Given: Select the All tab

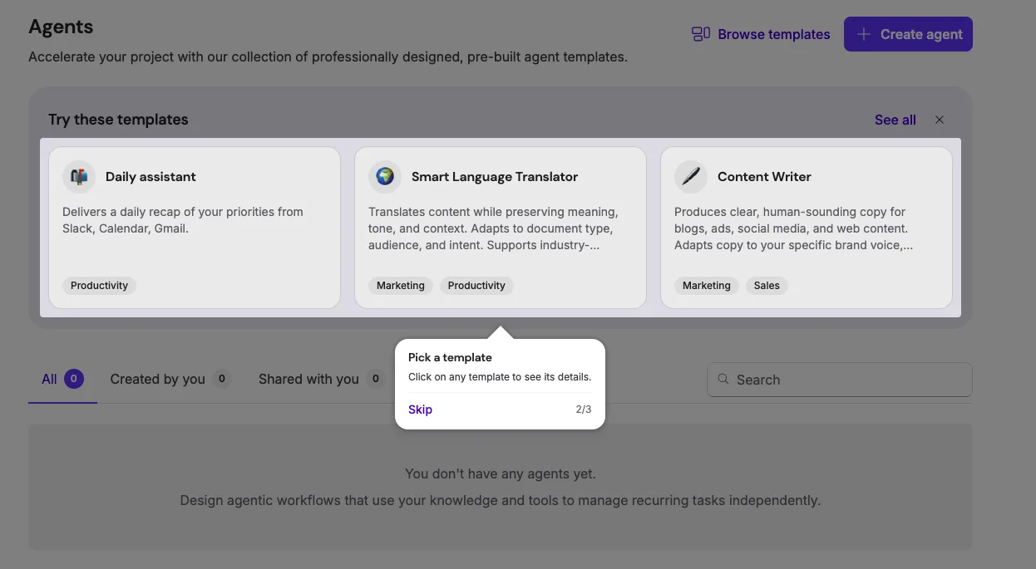Looking at the screenshot, I should (50, 379).
